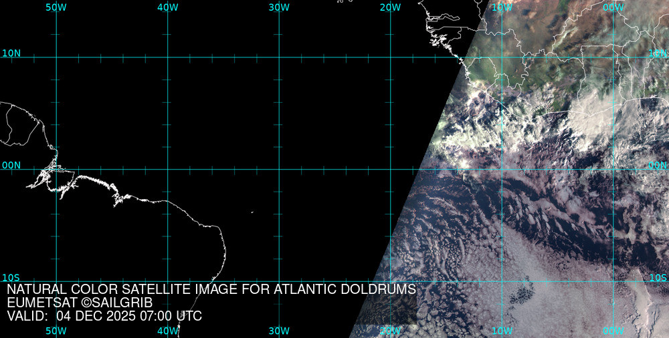Click the 10W longitude label along bottom edge
The width and height of the screenshot is (669, 338).
coord(501,331)
